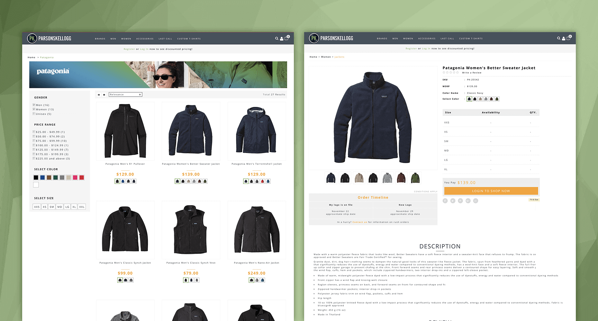
Task: Click the ParsonsKellogg logo on the product page
Action: point(331,38)
